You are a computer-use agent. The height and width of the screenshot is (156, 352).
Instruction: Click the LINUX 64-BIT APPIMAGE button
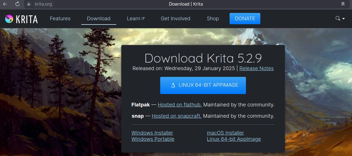tap(203, 85)
